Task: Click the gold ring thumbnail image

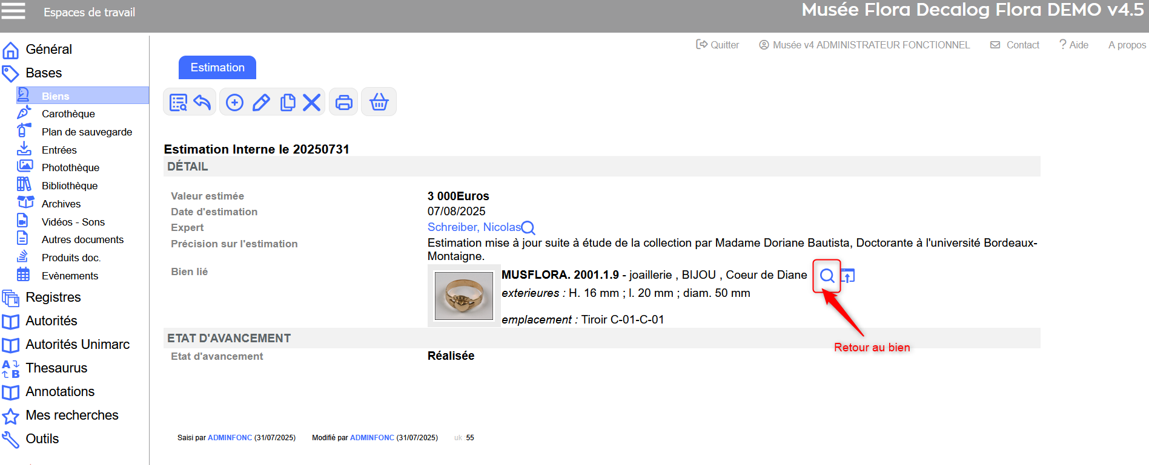Action: pyautogui.click(x=464, y=296)
